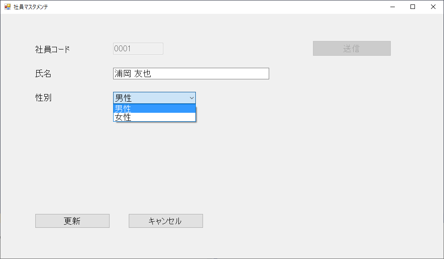Click the empty form area below the buttons

click(224, 243)
